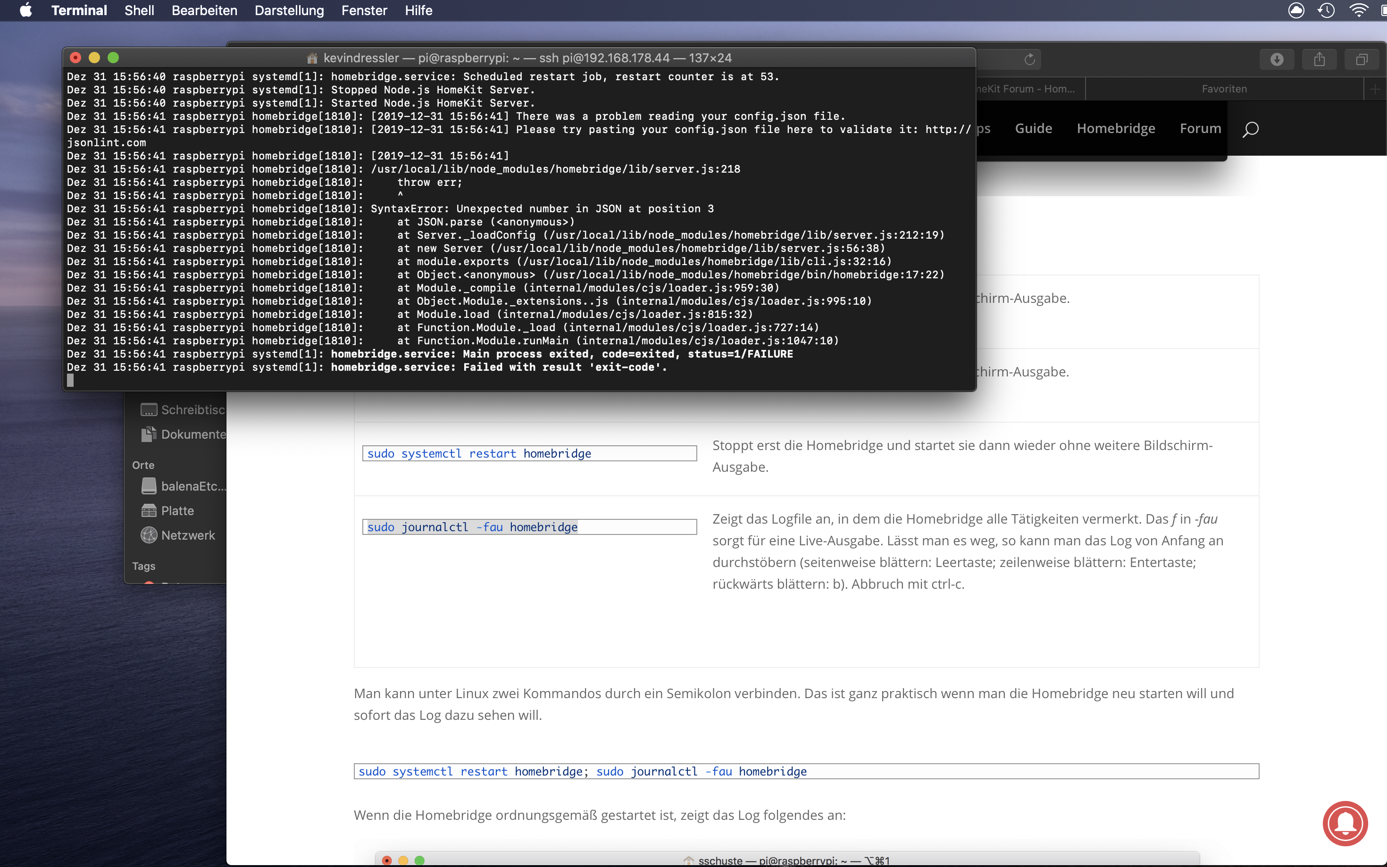Add a new Safari tab
Screen dimensions: 1387x867
coord(1375,89)
